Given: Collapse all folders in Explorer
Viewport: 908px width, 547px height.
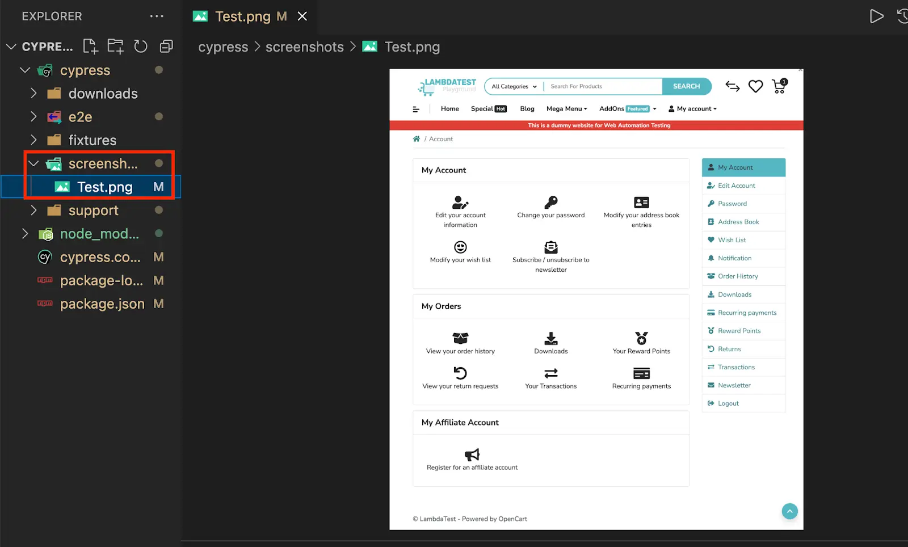Looking at the screenshot, I should tap(166, 47).
